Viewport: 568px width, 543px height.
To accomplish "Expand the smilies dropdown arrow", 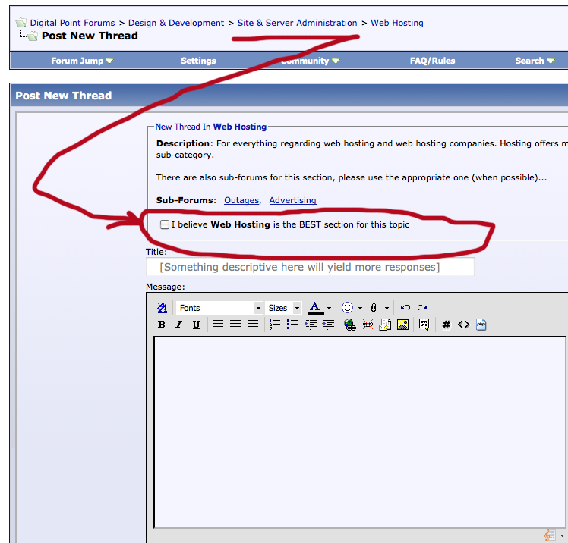I will tap(360, 308).
